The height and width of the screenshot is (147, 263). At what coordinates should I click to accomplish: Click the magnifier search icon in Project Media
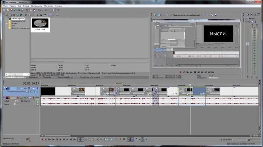coord(58,15)
